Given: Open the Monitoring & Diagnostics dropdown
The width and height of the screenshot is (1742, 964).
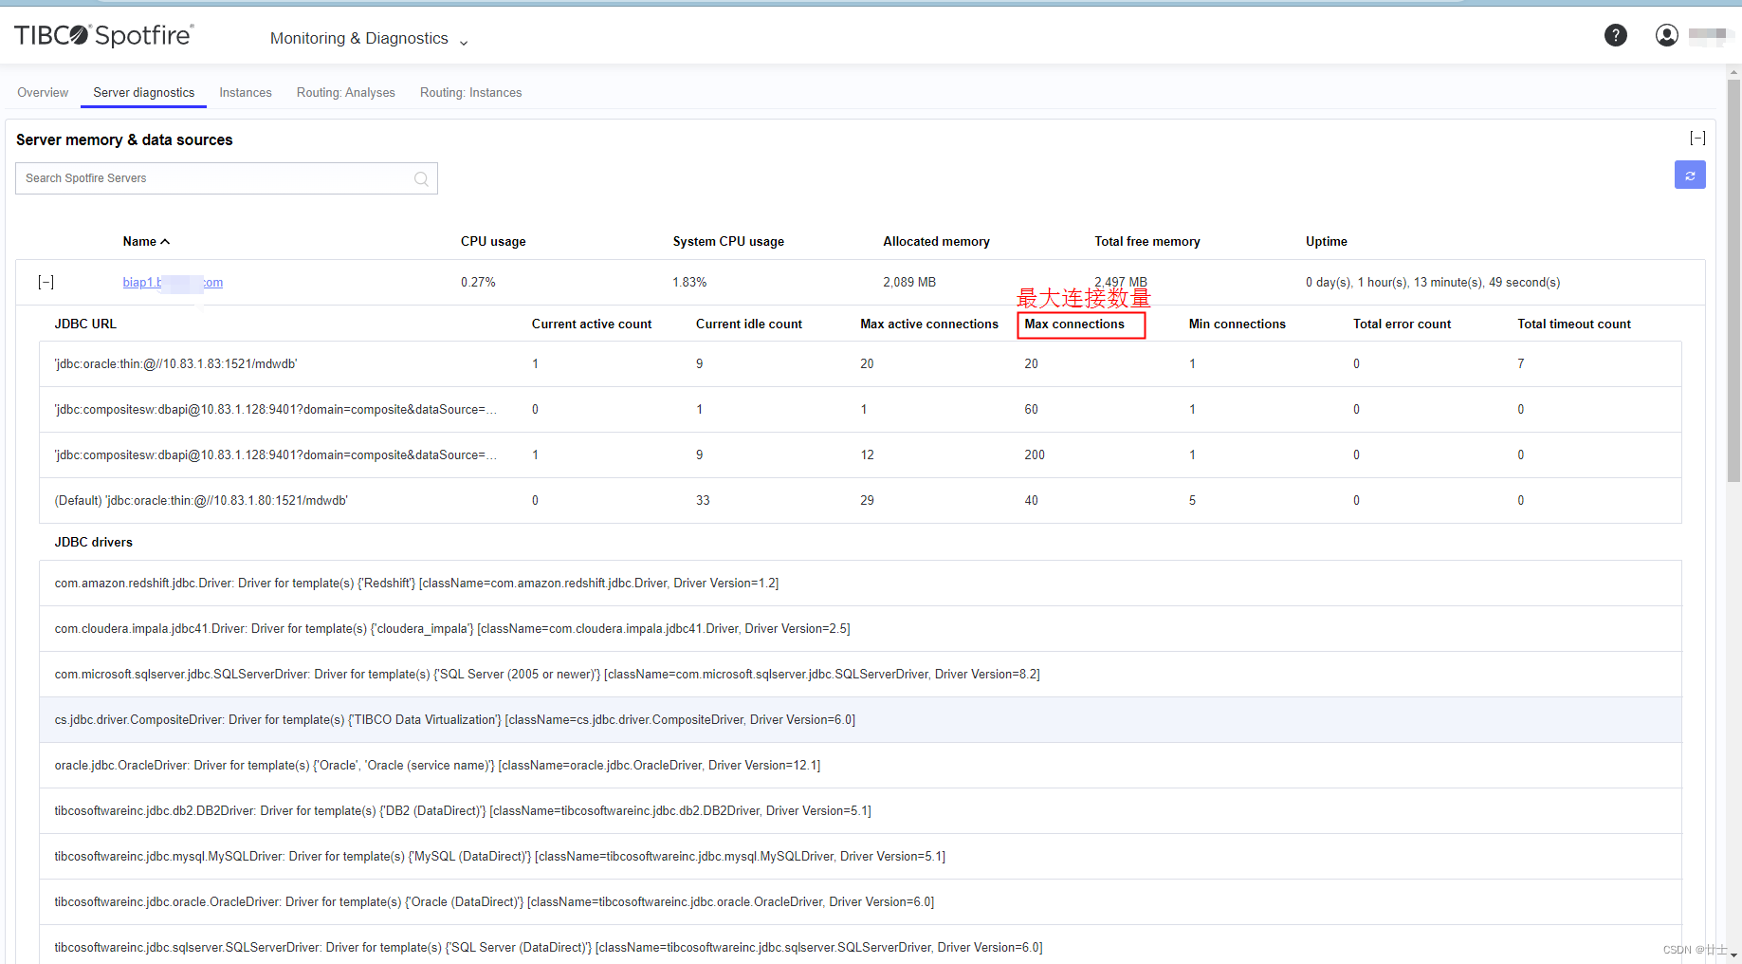Looking at the screenshot, I should point(369,39).
